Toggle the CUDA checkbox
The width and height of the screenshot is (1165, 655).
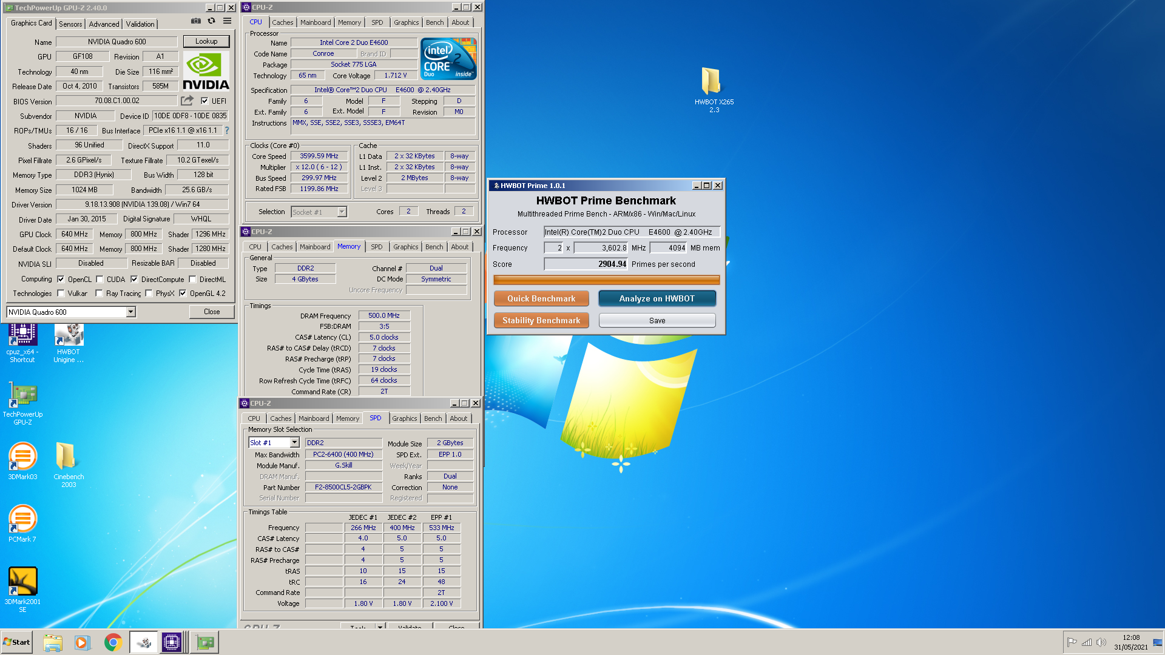pos(100,280)
